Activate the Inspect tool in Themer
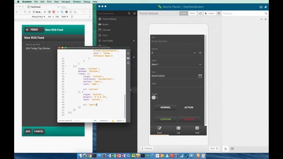This screenshot has height=159, width=283. 210,13
